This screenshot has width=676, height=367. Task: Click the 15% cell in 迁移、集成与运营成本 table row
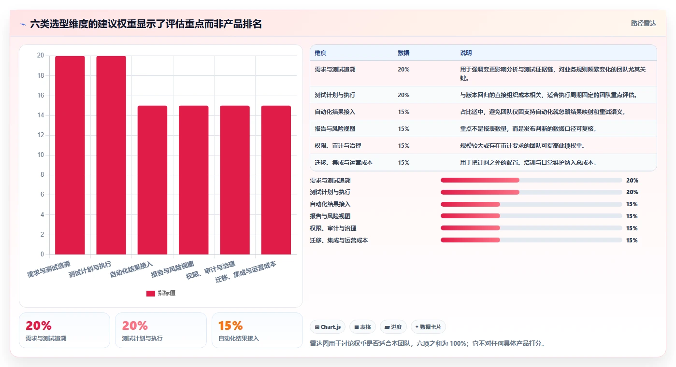403,163
